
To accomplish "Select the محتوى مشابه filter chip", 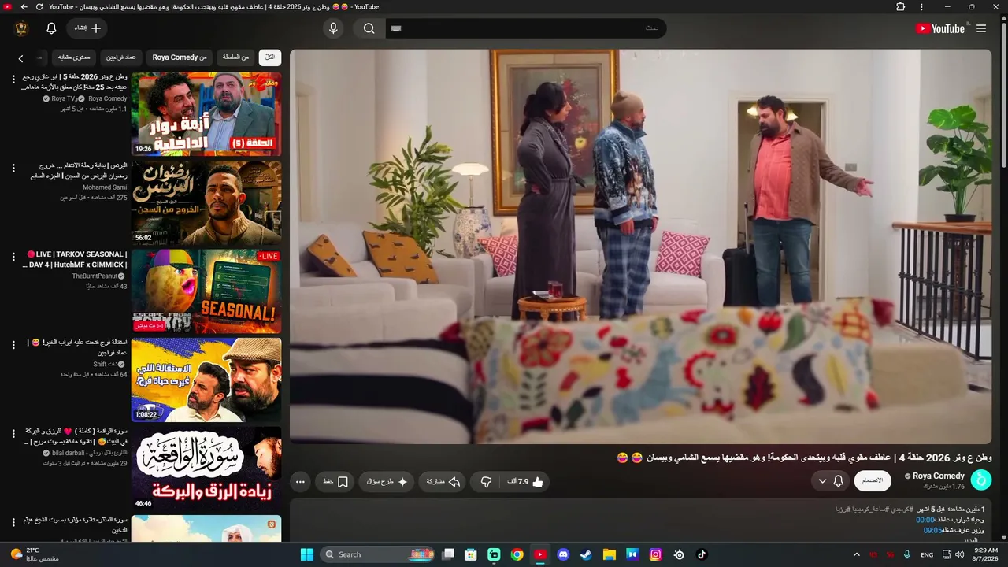I will coord(75,57).
